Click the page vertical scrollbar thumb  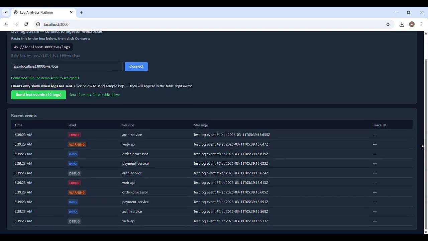point(426,144)
